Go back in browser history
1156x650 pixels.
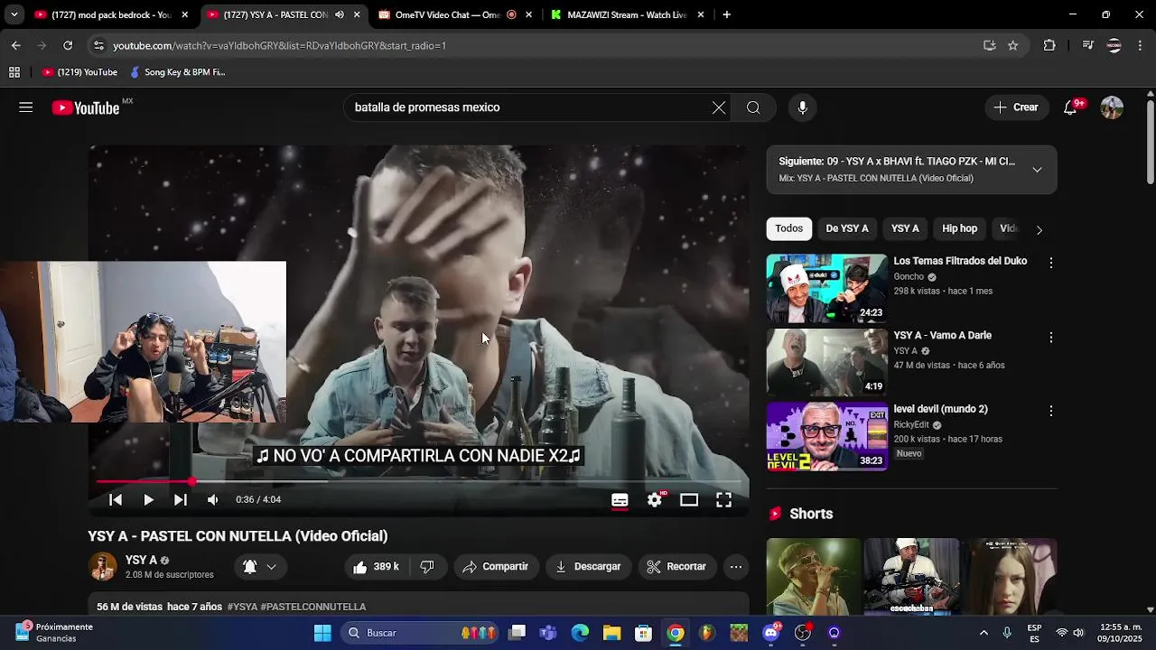(15, 45)
